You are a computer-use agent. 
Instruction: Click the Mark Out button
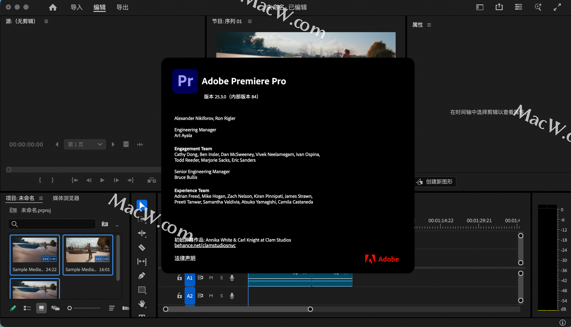[x=53, y=180]
